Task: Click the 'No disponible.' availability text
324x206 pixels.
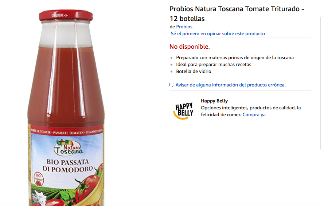Action: pyautogui.click(x=190, y=47)
